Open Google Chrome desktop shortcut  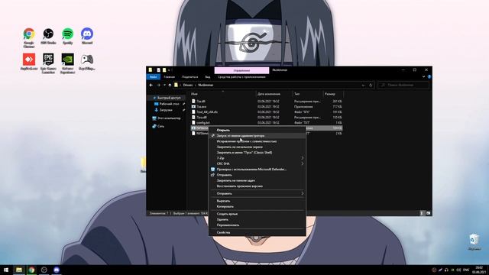(29, 37)
